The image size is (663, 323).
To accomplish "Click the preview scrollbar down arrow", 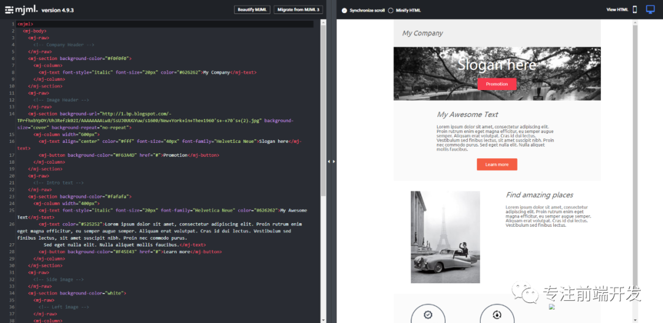I will [x=635, y=319].
